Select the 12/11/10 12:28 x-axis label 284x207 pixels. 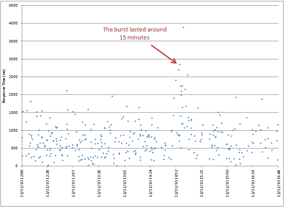(48, 182)
